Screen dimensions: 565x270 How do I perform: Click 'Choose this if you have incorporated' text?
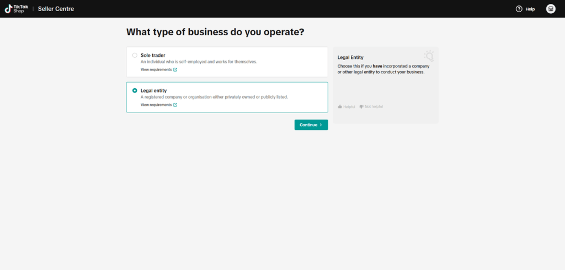coord(383,69)
